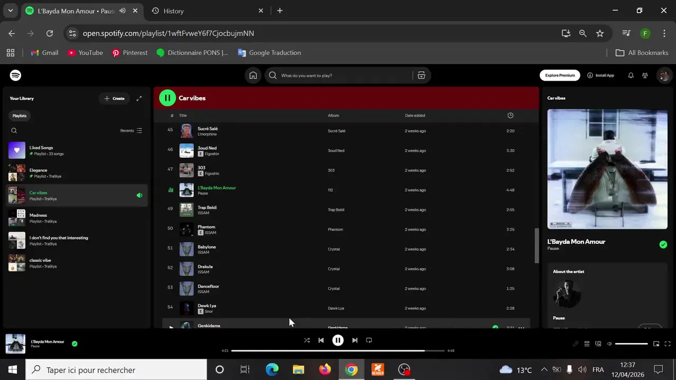This screenshot has height=380, width=676.
Task: Open Miniplayer icon
Action: (x=656, y=344)
